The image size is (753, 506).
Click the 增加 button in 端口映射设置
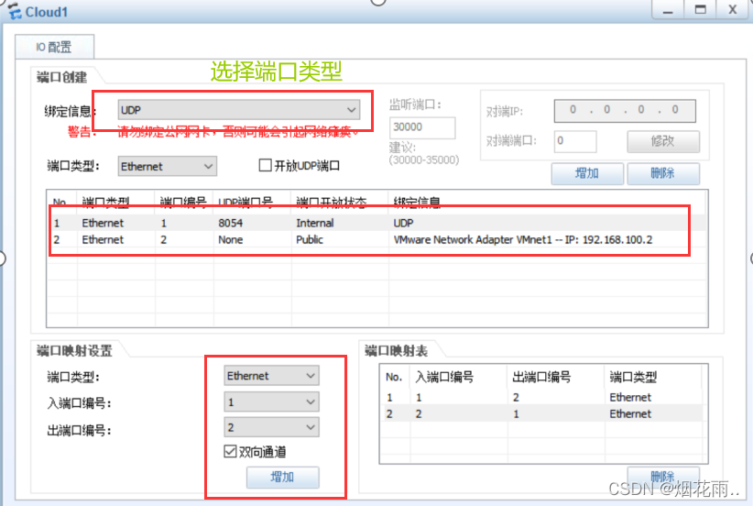point(282,478)
